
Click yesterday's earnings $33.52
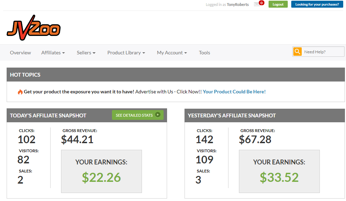279,177
